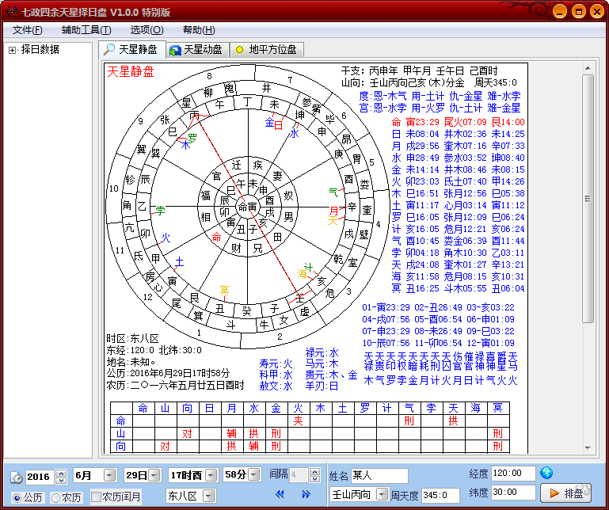609x510 pixels.
Task: Open the 选项(O) menu
Action: tap(147, 30)
